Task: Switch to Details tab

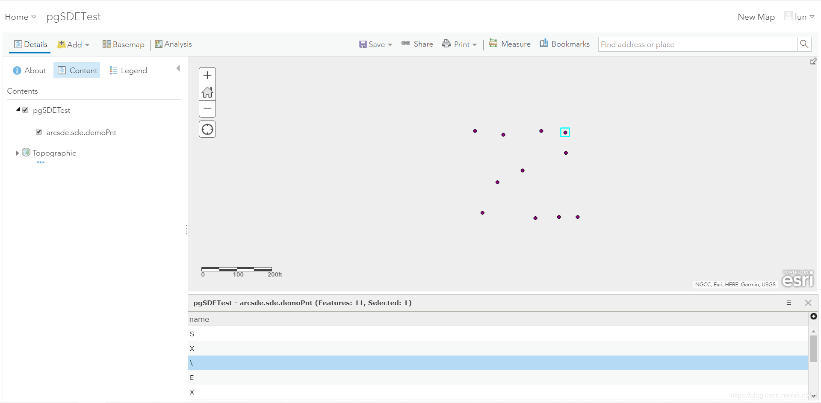Action: tap(30, 44)
